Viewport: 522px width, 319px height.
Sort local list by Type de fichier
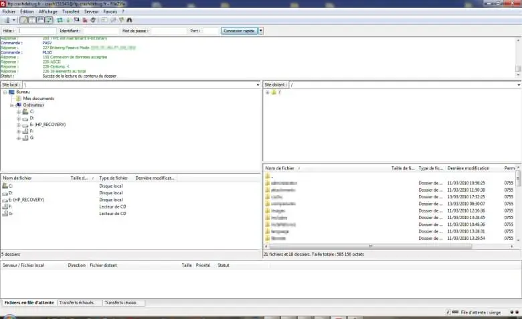115,178
